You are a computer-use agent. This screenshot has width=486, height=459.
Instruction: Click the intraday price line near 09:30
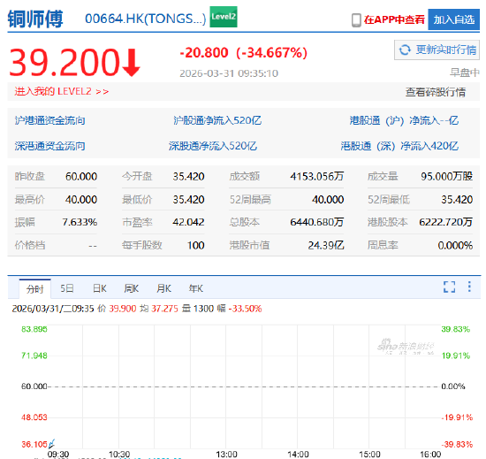[51, 443]
